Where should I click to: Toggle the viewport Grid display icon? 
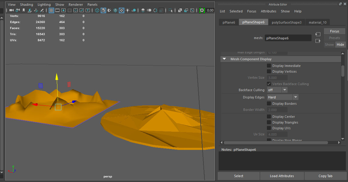click(x=51, y=10)
